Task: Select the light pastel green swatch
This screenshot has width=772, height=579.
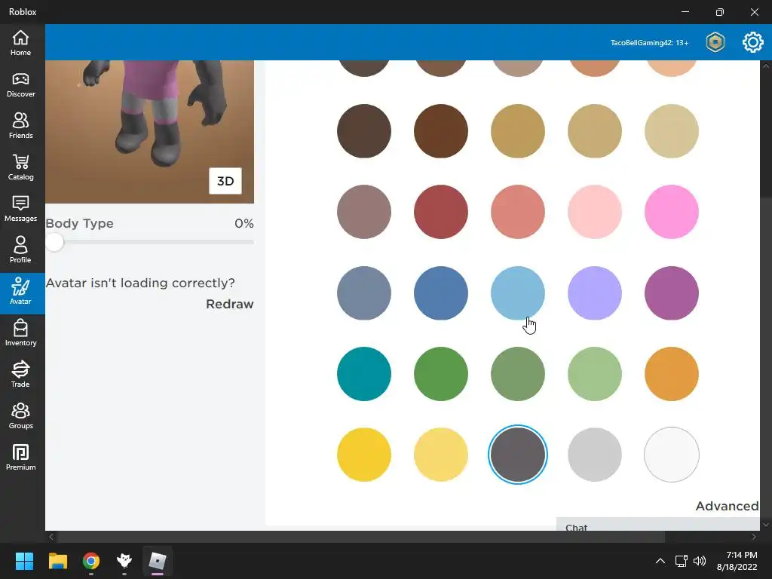Action: (594, 374)
